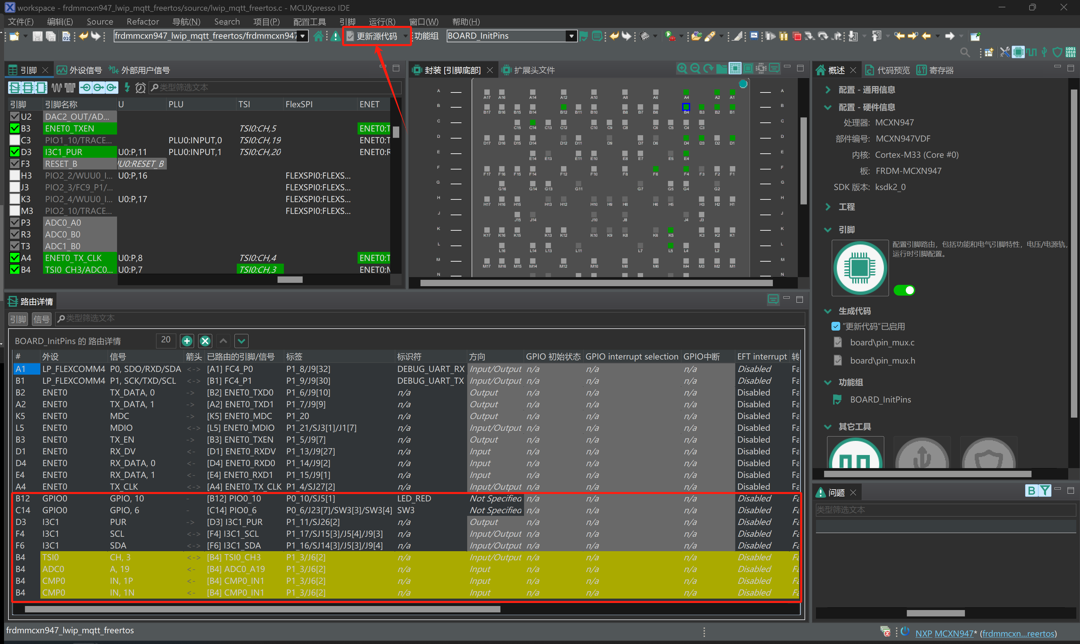Open the security shield tool icon
This screenshot has width=1080, height=644.
(1057, 52)
